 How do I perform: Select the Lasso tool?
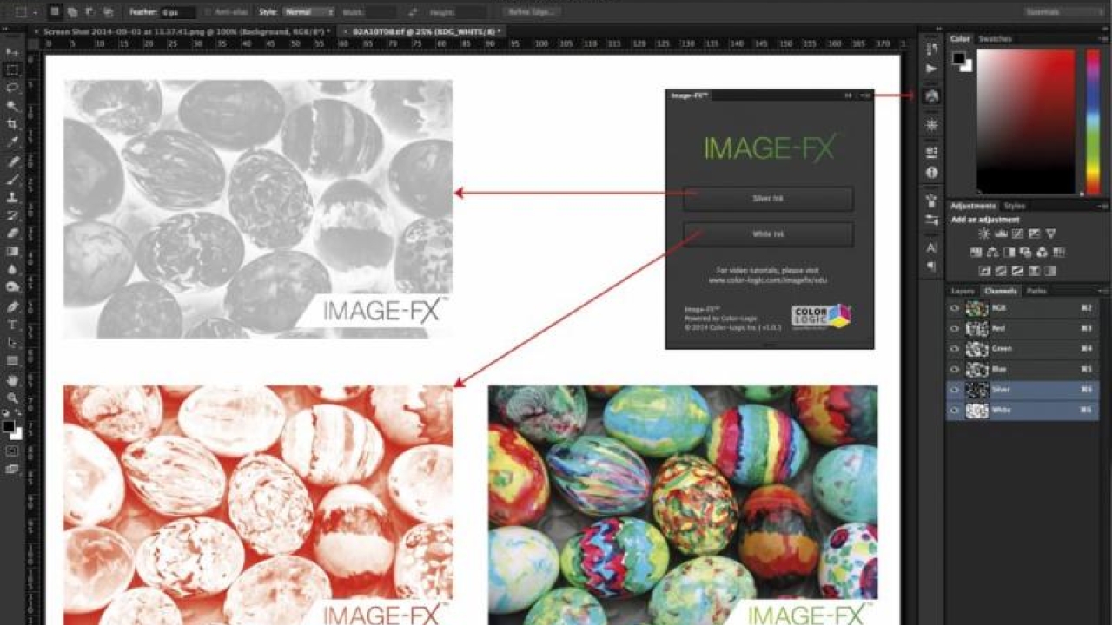(x=12, y=89)
